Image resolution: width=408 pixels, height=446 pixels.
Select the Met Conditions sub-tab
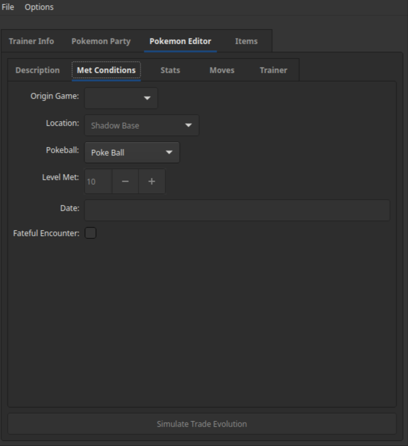(x=106, y=70)
